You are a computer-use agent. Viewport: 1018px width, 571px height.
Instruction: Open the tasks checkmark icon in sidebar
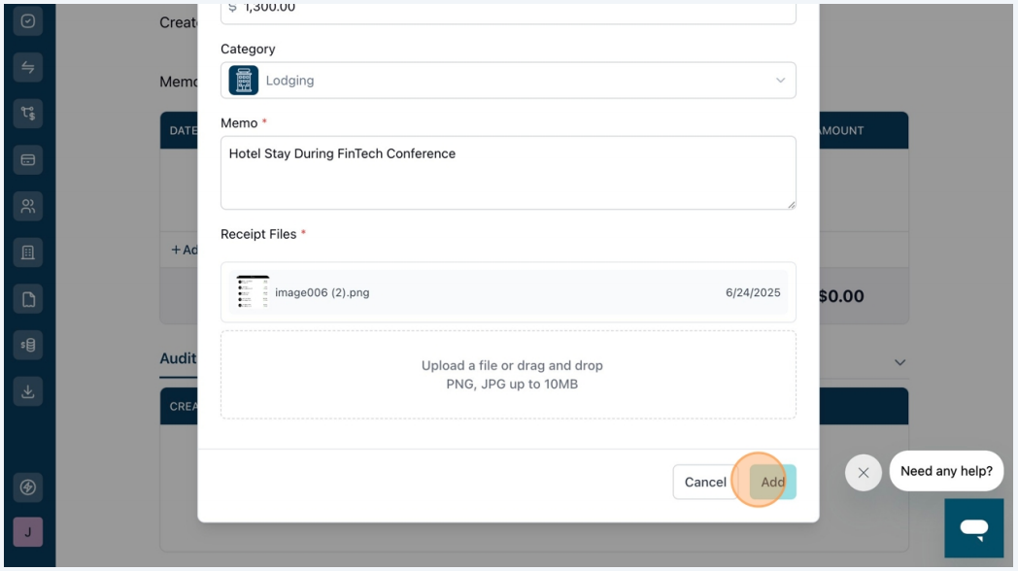28,21
